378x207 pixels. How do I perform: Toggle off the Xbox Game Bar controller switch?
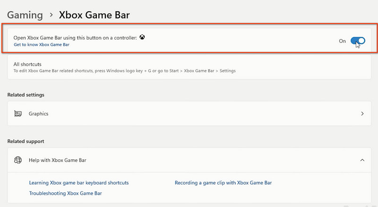(x=358, y=41)
